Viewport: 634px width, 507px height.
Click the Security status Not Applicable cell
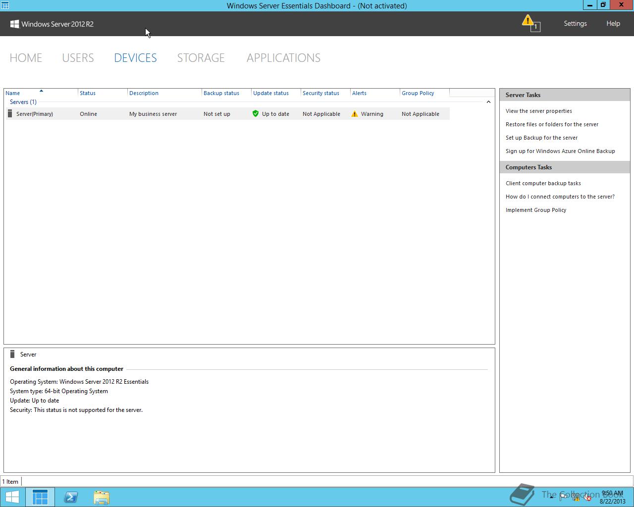coord(321,114)
